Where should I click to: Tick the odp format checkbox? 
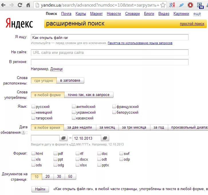coord(121,159)
